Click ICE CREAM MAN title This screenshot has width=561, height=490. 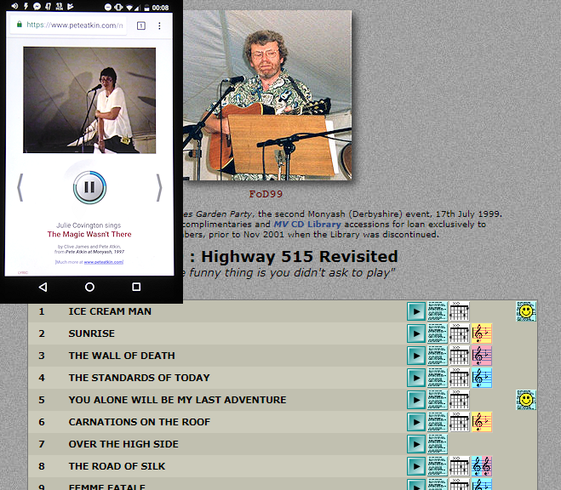(110, 311)
